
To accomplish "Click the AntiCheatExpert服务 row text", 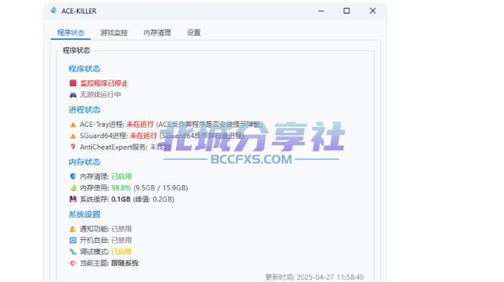I will 125,147.
